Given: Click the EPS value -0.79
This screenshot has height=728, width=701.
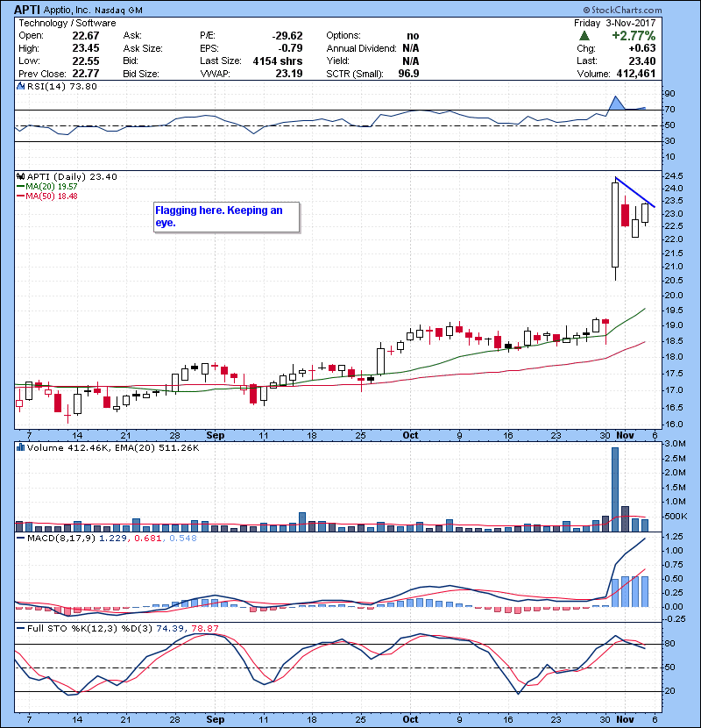Looking at the screenshot, I should tap(290, 48).
